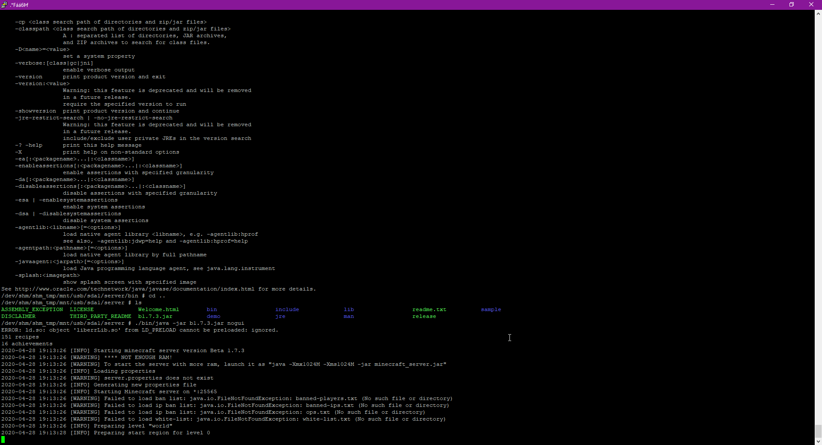Click the LICENSE file name
822x445 pixels.
(82, 309)
